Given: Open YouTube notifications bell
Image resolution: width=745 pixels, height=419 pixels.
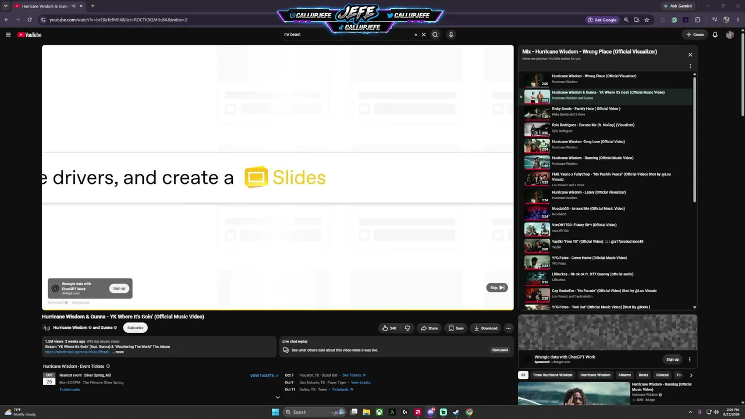Looking at the screenshot, I should pos(715,35).
